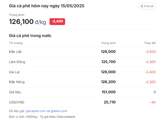
Task: Click the 25,710 exchange rate value
Action: 110,102
